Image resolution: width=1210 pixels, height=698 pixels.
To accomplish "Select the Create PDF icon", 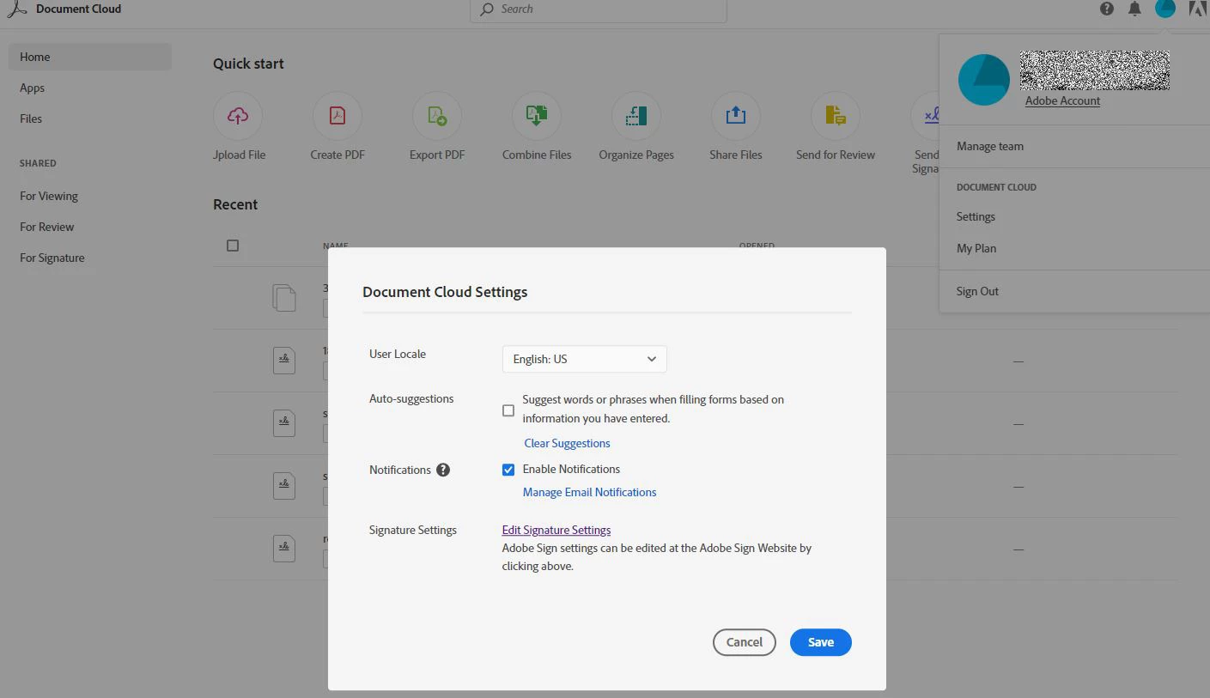I will (x=337, y=116).
